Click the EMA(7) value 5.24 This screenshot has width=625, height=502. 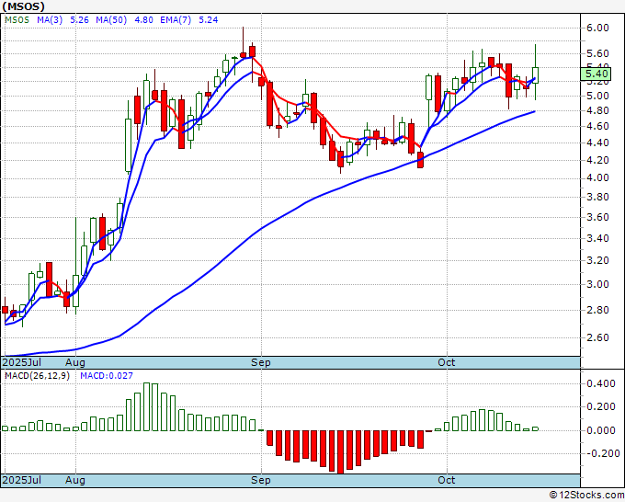click(x=209, y=20)
